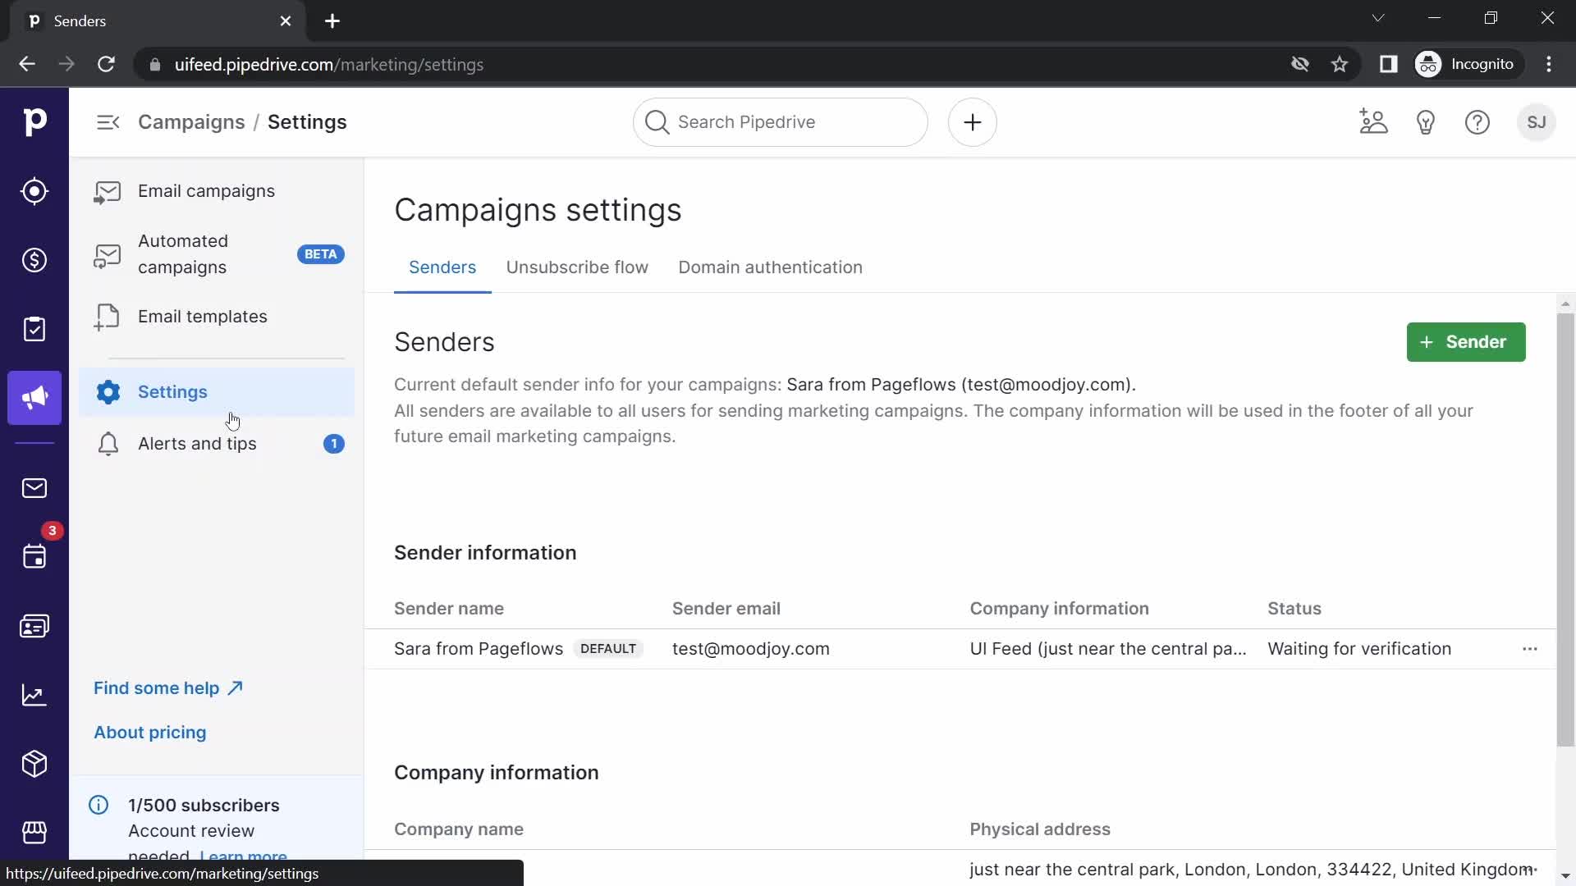Switch to Unsubscribe flow tab

tap(576, 266)
